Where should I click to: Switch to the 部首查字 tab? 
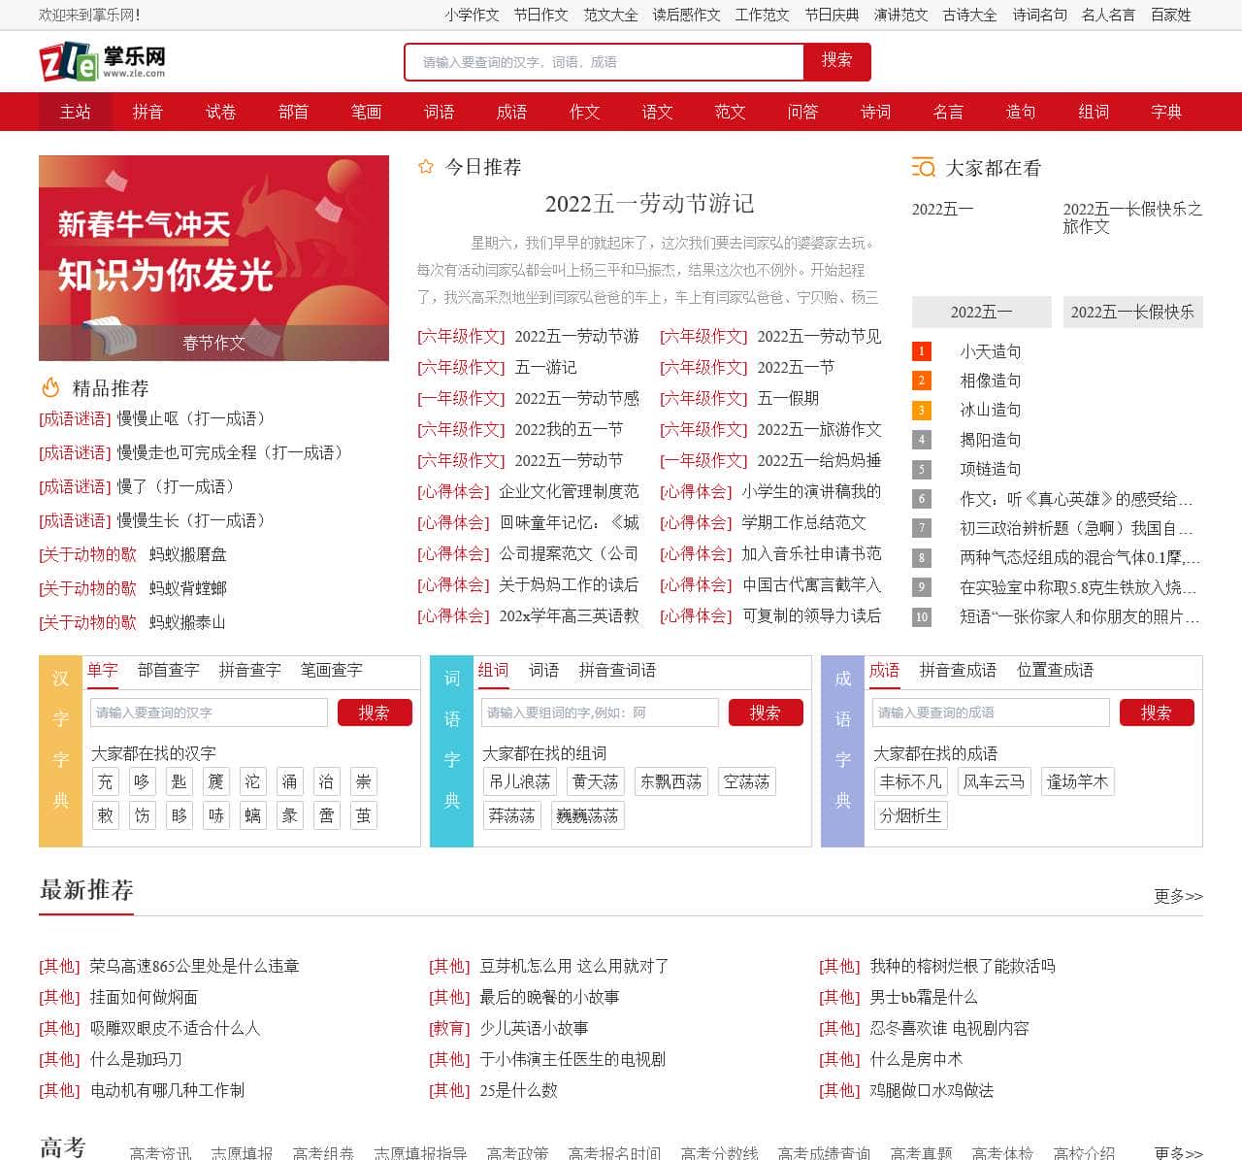click(x=168, y=670)
